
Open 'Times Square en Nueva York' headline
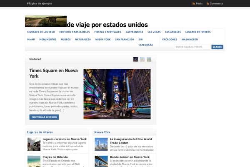click(53, 73)
